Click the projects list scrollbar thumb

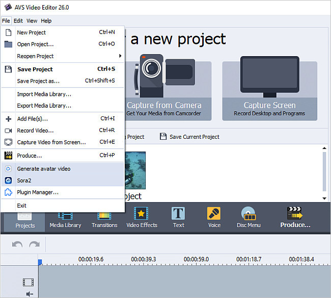tap(324, 171)
